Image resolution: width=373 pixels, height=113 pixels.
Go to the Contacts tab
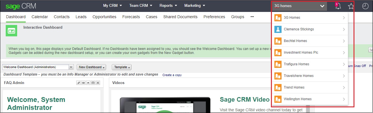tap(62, 17)
